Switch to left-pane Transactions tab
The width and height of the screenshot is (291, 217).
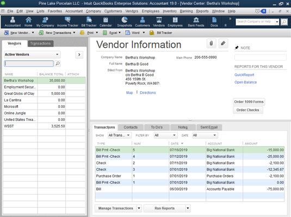[40, 43]
